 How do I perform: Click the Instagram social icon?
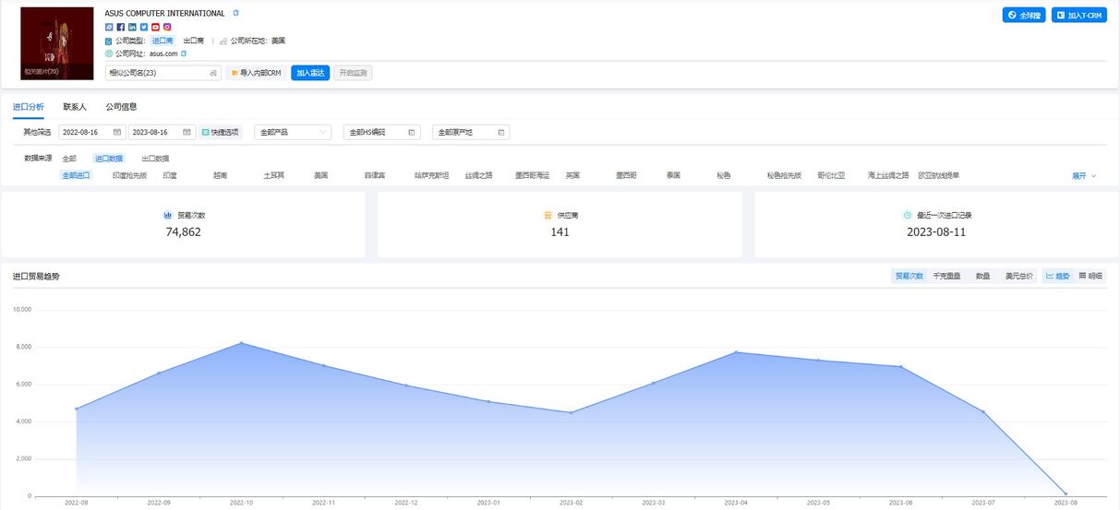click(x=167, y=27)
